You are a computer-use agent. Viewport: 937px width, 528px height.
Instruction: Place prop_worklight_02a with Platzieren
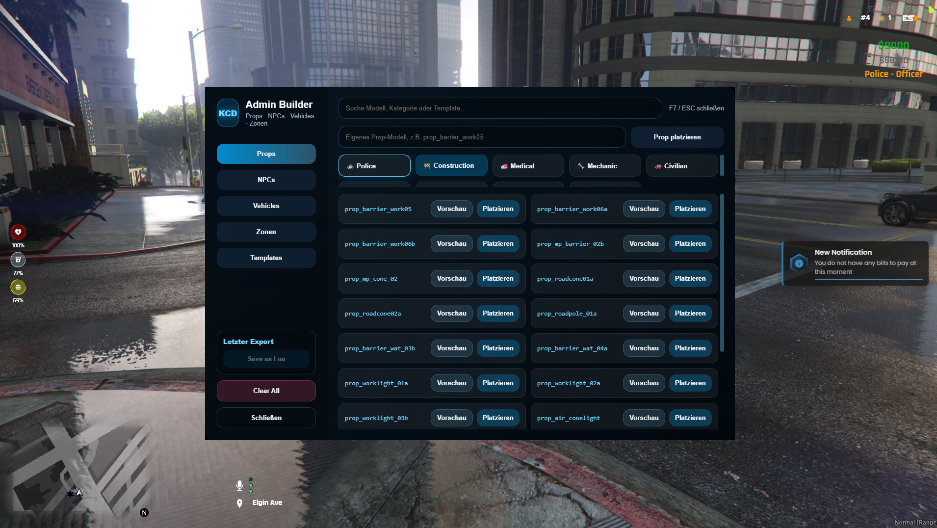click(x=690, y=383)
